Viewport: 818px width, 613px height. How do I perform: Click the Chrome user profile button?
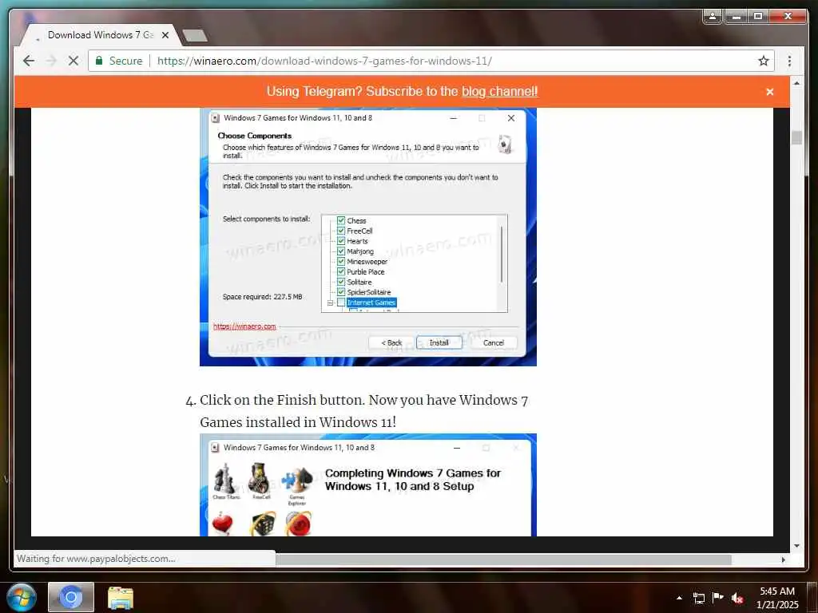712,17
